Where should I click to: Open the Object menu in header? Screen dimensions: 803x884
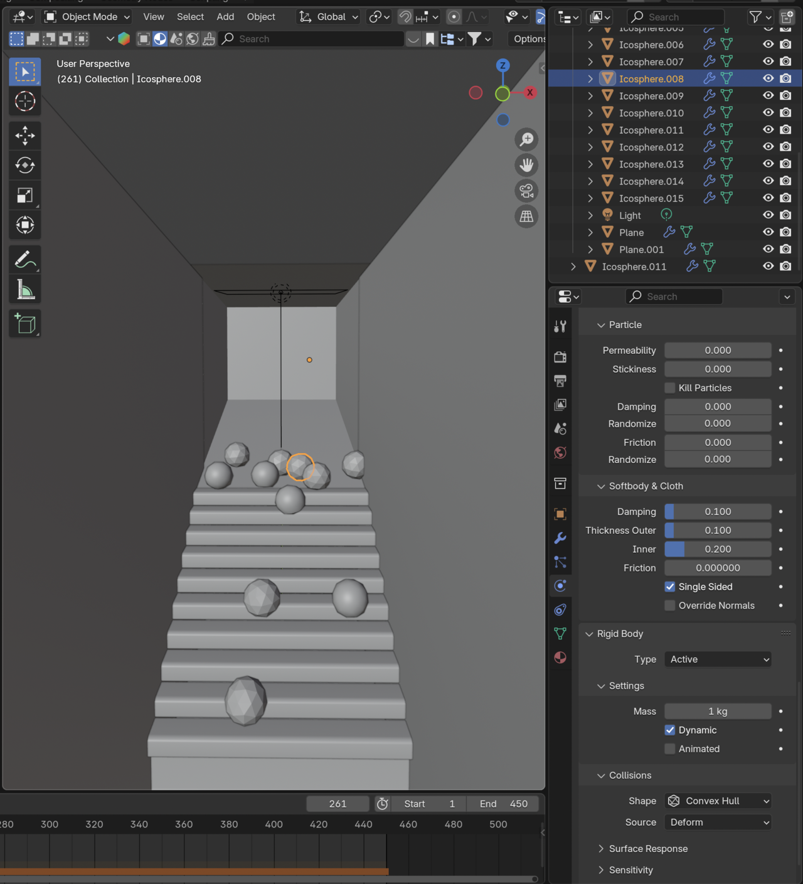261,17
